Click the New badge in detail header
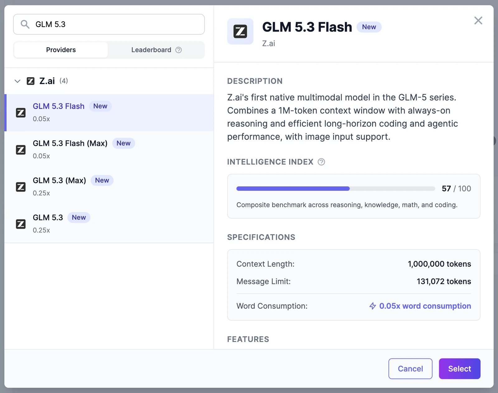This screenshot has width=498, height=393. [369, 27]
